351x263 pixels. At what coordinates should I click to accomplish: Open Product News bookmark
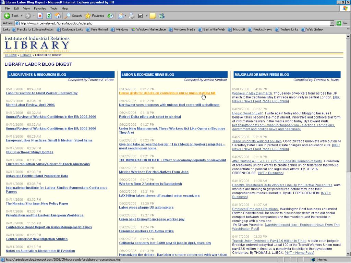point(260,29)
